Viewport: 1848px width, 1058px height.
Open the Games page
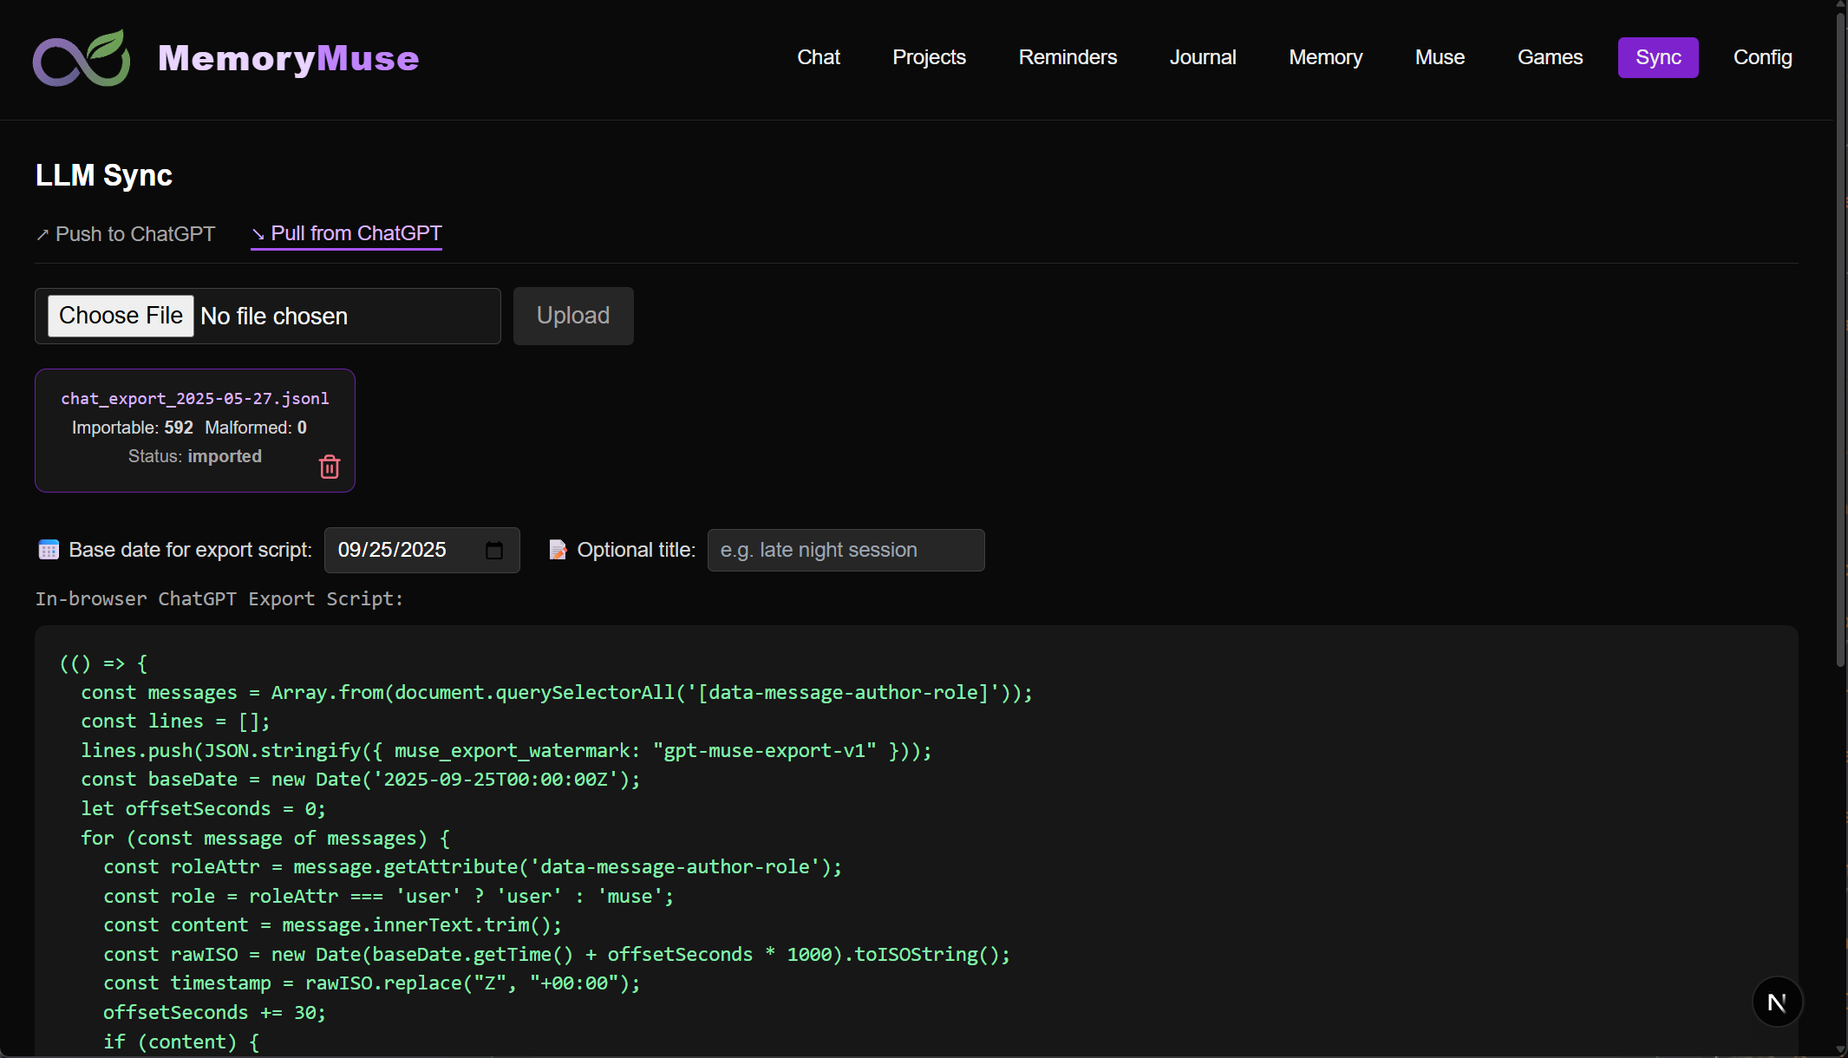pos(1550,57)
